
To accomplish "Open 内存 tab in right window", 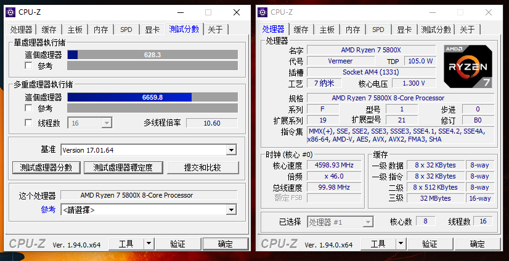I will pyautogui.click(x=353, y=30).
